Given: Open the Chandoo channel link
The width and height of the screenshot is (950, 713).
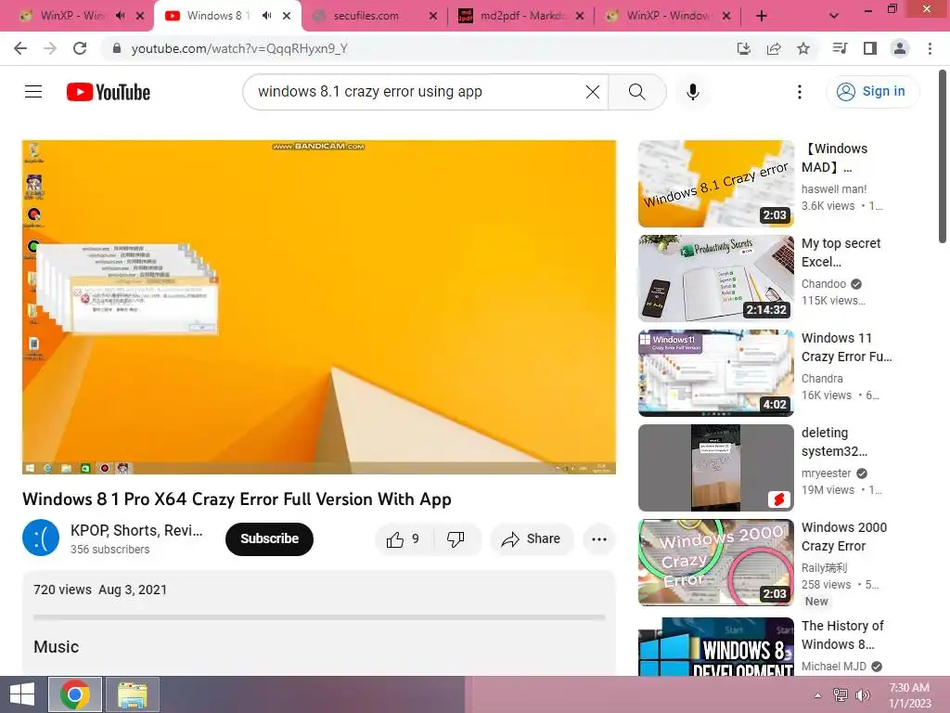Looking at the screenshot, I should pyautogui.click(x=824, y=284).
